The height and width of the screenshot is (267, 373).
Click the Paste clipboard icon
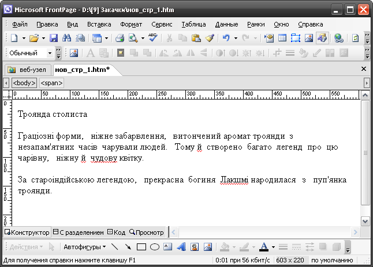[x=196, y=39]
